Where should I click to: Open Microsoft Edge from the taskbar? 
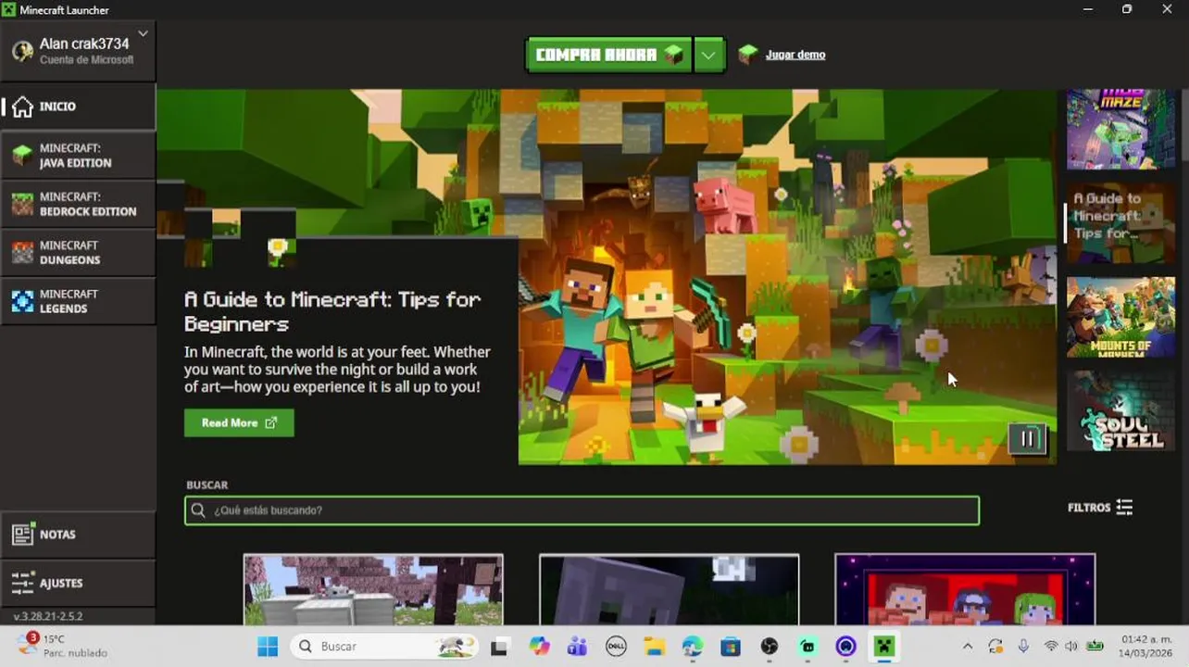(693, 647)
